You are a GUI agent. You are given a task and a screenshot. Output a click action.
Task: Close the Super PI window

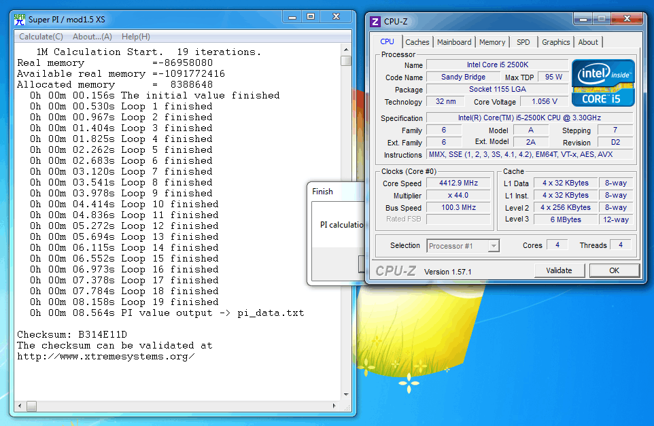coord(336,17)
